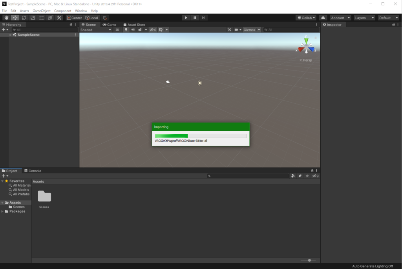Image resolution: width=402 pixels, height=269 pixels.
Task: Expand the SampleScene in Hierarchy
Action: coord(10,35)
